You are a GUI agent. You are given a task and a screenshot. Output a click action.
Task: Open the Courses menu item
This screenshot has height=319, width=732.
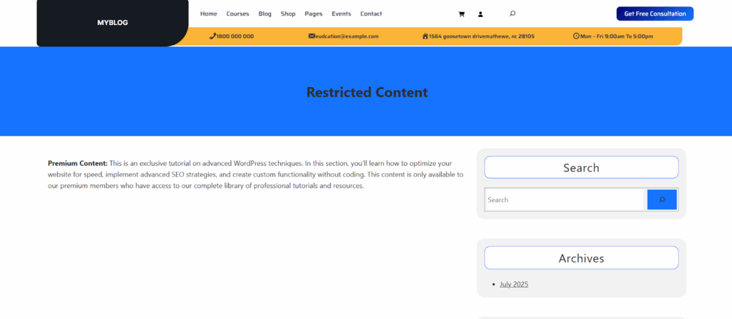[x=238, y=14]
